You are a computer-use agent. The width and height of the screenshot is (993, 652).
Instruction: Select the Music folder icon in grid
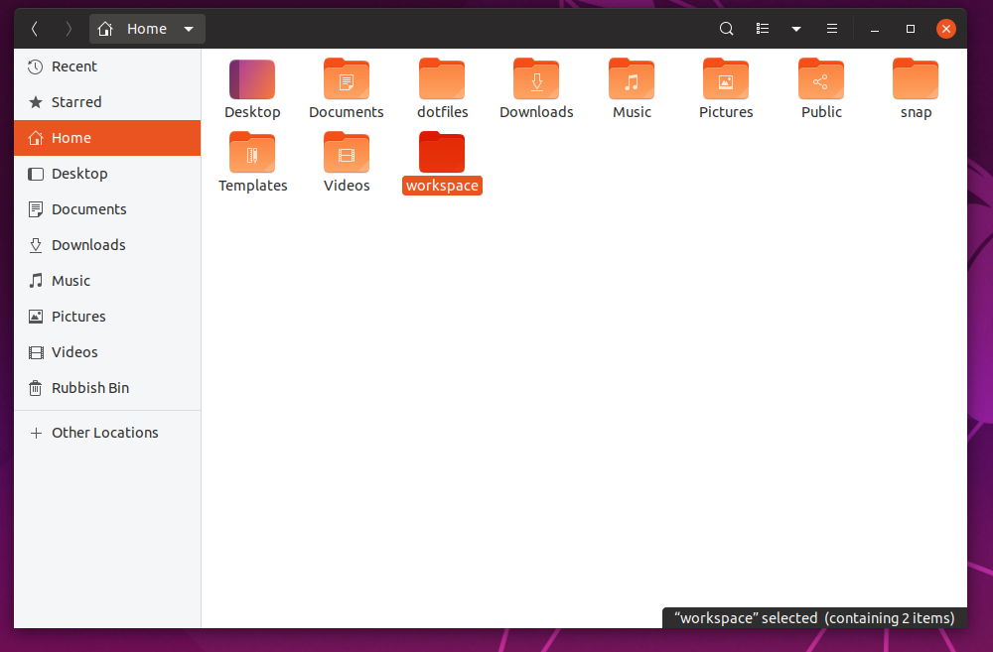point(632,79)
